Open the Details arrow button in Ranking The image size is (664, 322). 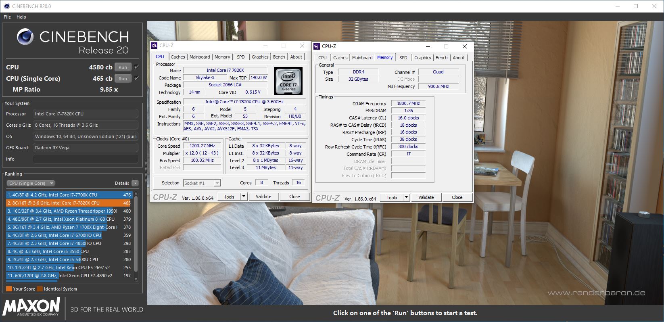click(x=135, y=183)
